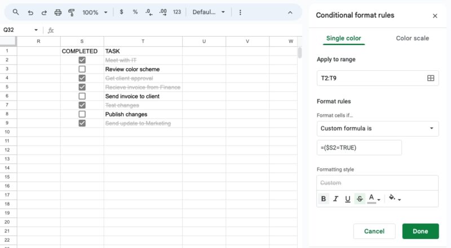This screenshot has height=248, width=451.
Task: Click the search magnifier icon in toolbar
Action: click(16, 12)
